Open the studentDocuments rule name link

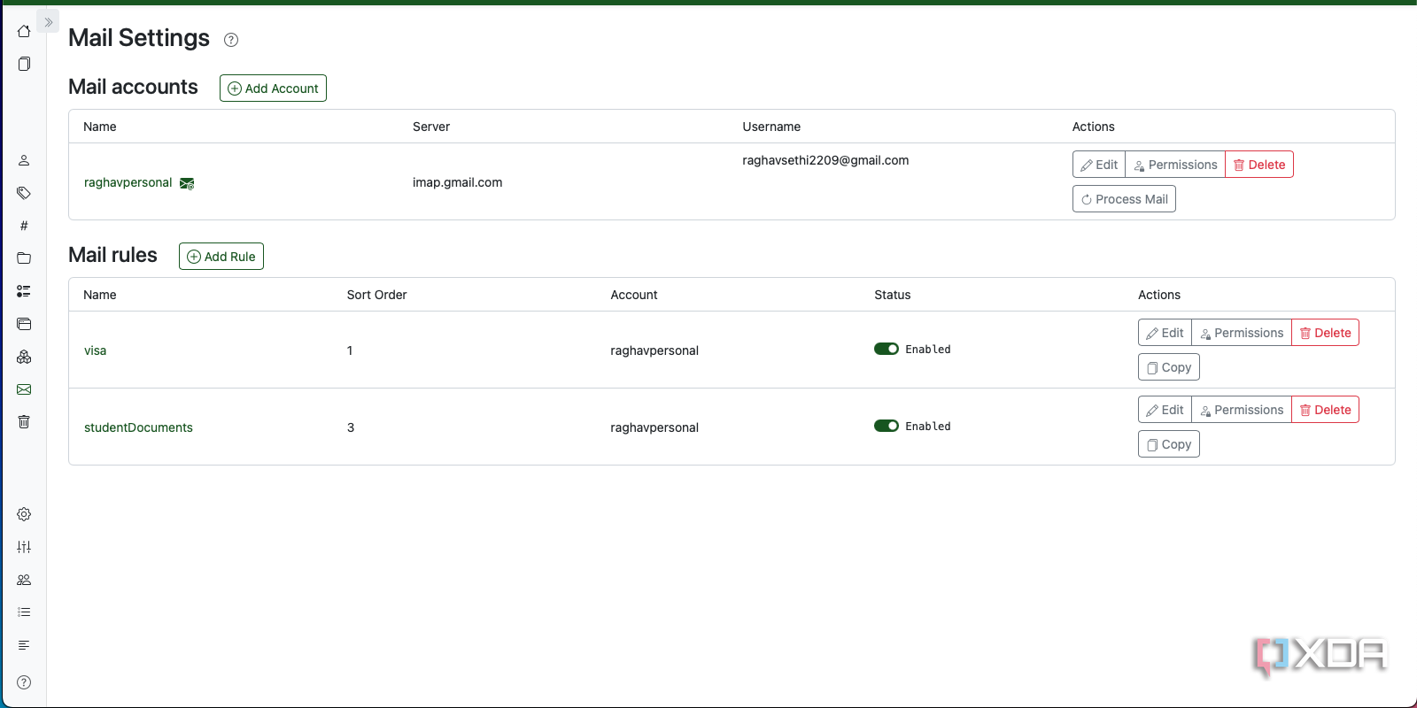(x=138, y=427)
